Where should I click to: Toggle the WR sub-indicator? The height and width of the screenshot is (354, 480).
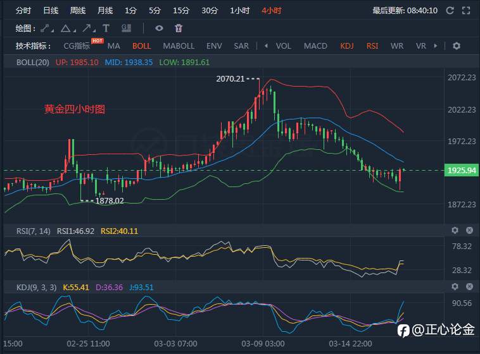coord(397,46)
